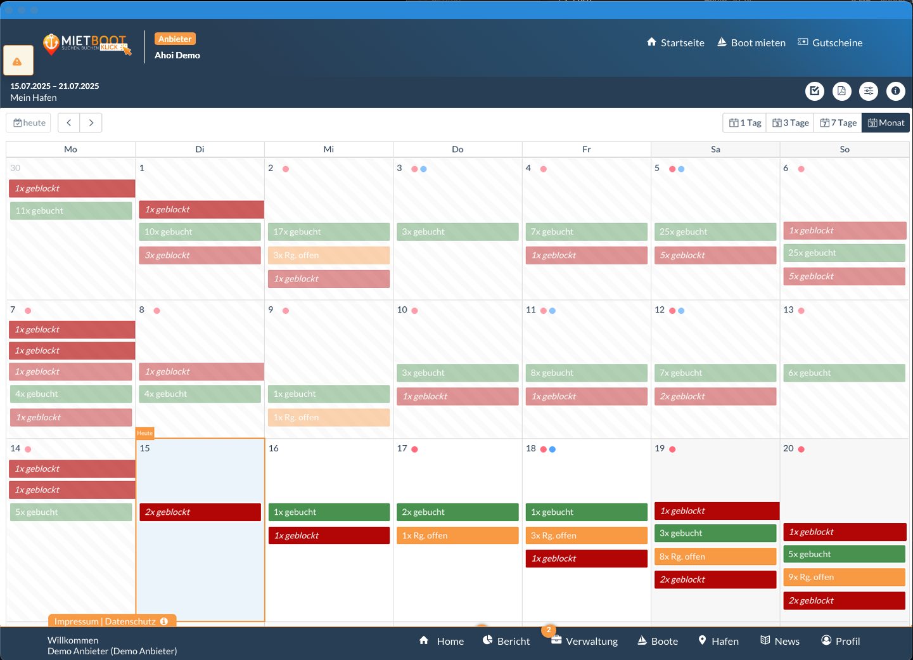Click the orange warning triangle icon
The image size is (913, 660).
18,61
